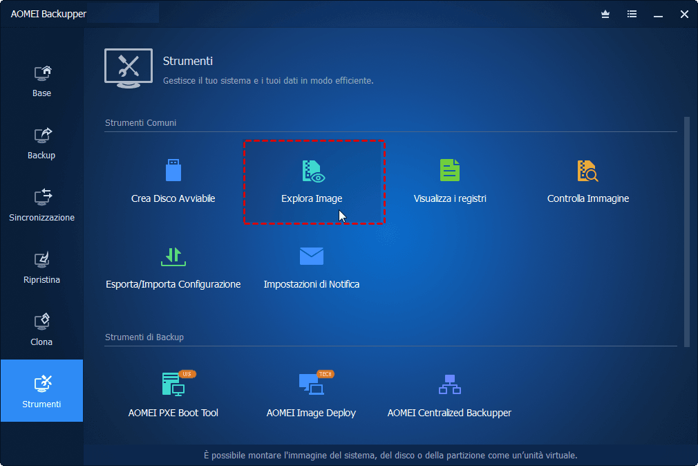The image size is (698, 466).
Task: Click the Backup label in sidebar
Action: click(41, 156)
